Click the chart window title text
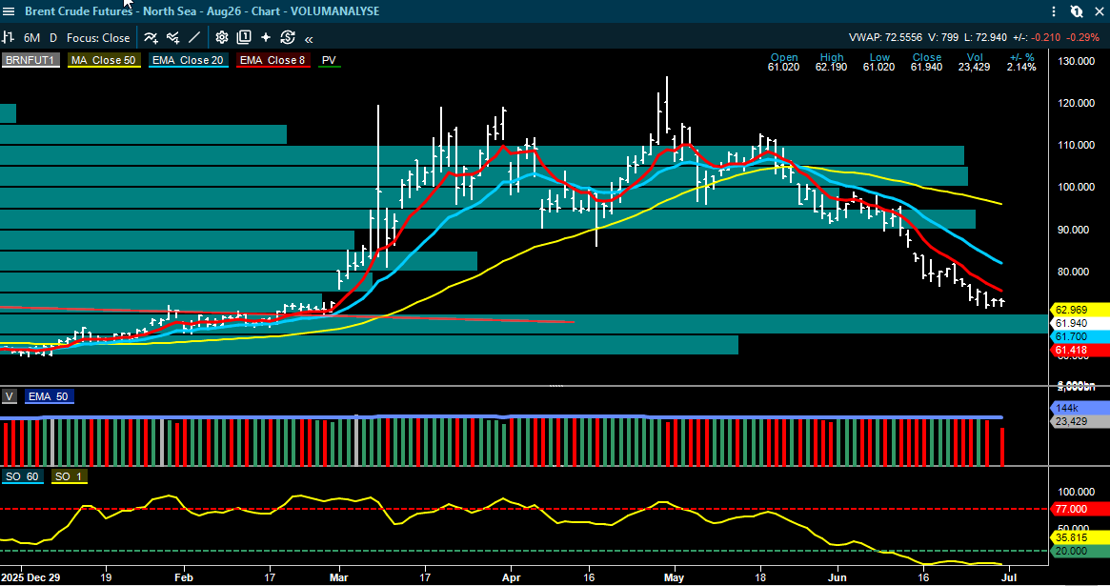The height and width of the screenshot is (586, 1110). click(202, 11)
